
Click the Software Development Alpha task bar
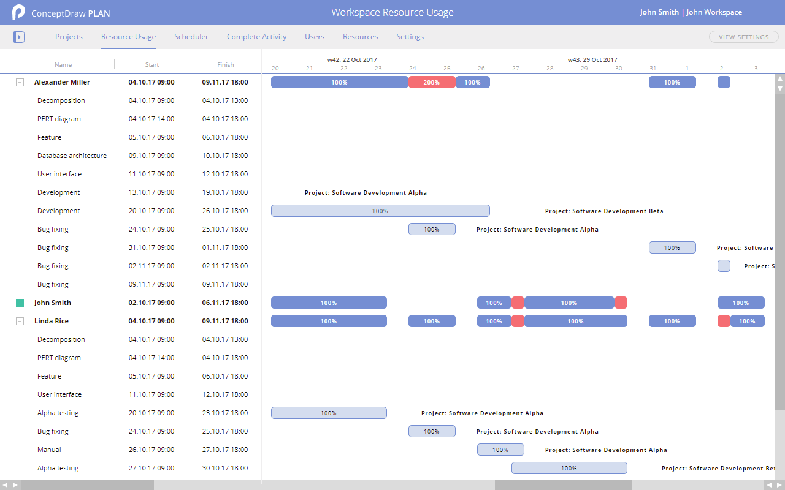432,228
